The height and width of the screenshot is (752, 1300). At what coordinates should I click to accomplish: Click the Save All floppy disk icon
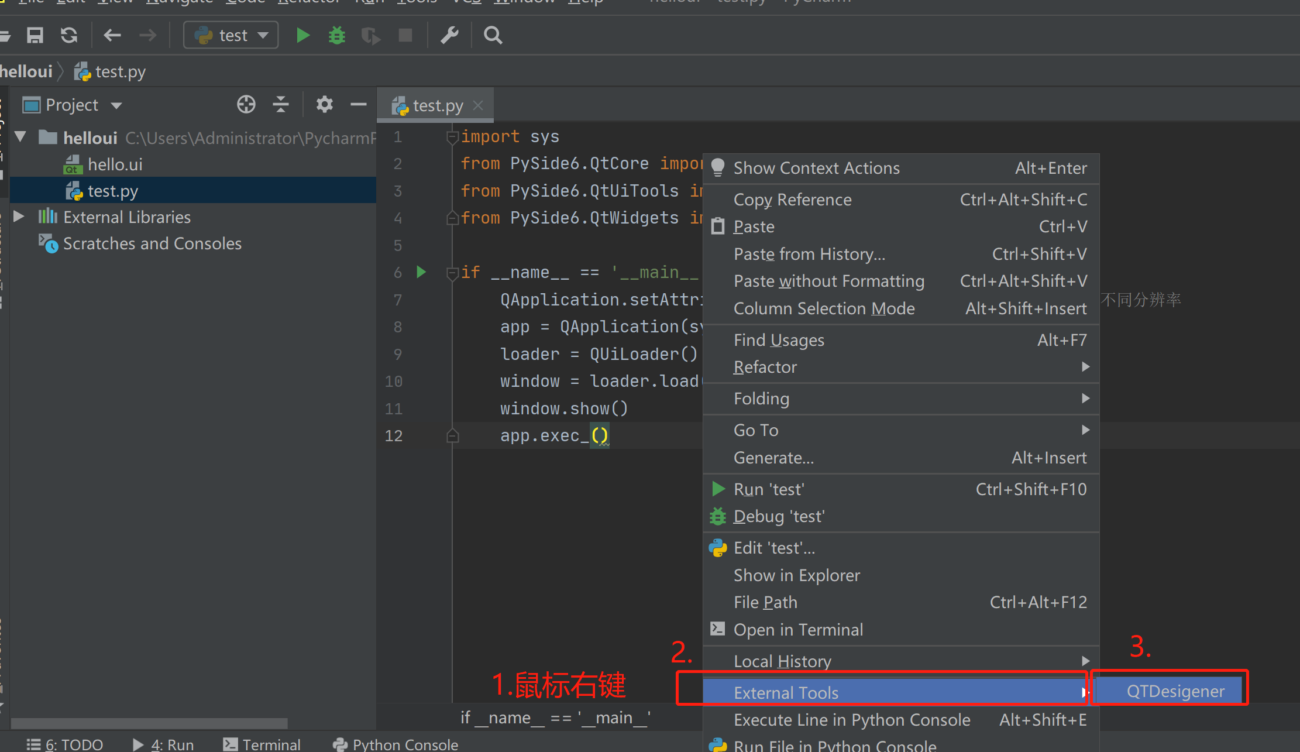click(x=35, y=35)
